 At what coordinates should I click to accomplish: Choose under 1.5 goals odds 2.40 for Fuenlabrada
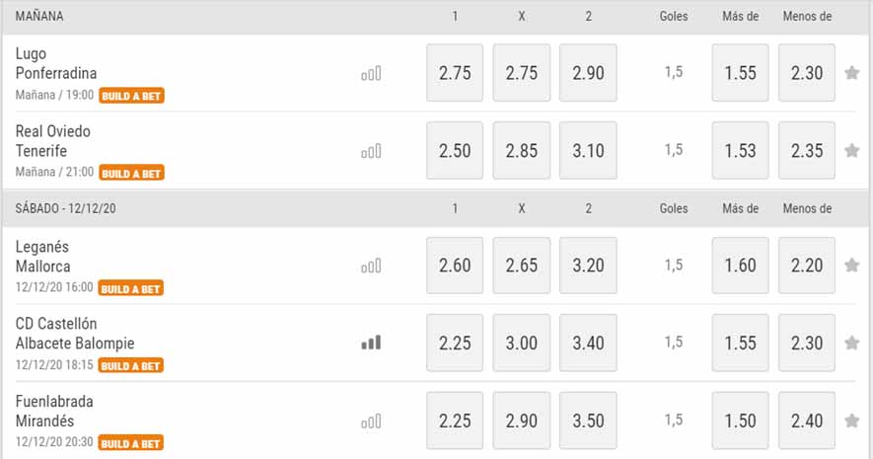click(x=807, y=421)
